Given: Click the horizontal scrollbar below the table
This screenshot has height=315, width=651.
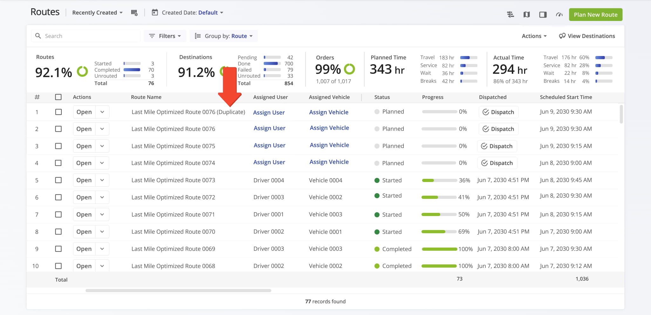Looking at the screenshot, I should [178, 290].
